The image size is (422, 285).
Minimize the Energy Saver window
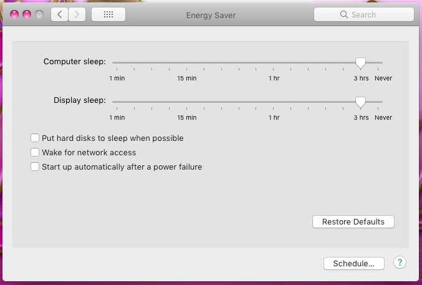tap(27, 14)
